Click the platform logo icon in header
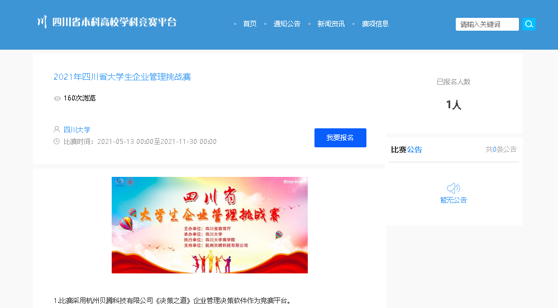558x308 pixels. point(42,22)
